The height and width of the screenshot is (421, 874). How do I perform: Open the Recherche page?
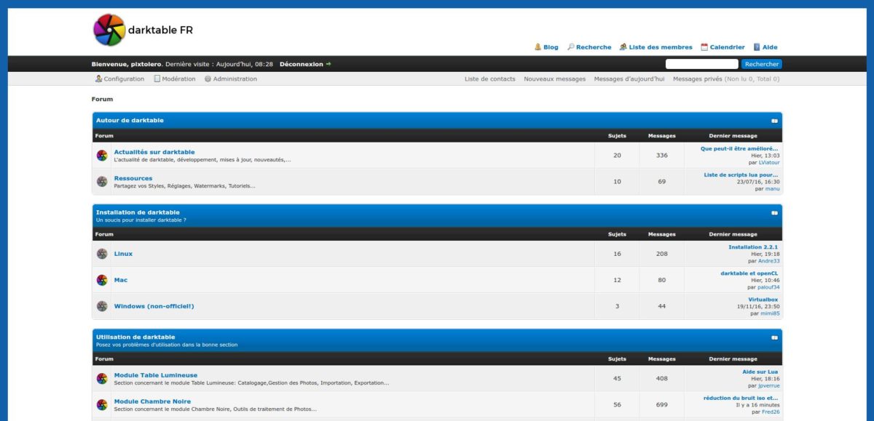(x=594, y=47)
